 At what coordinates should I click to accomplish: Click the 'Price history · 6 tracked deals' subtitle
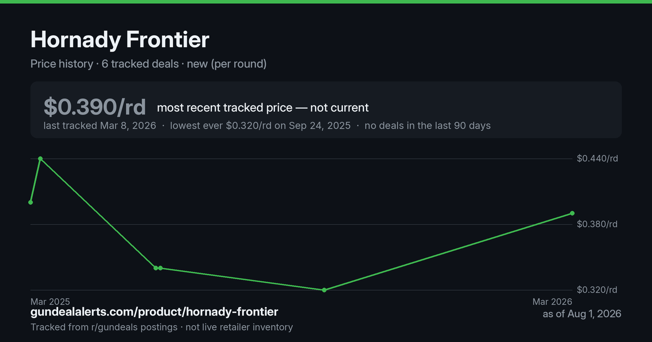pyautogui.click(x=104, y=64)
